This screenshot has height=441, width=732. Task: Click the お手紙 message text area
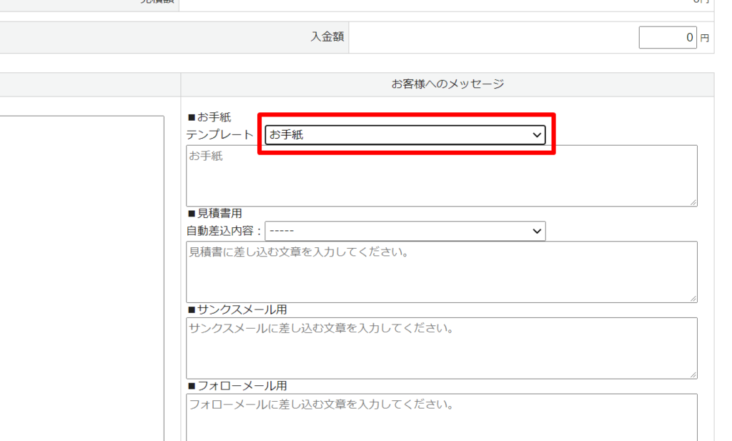click(442, 176)
